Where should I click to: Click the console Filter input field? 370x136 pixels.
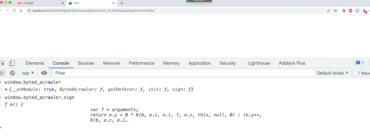184,73
